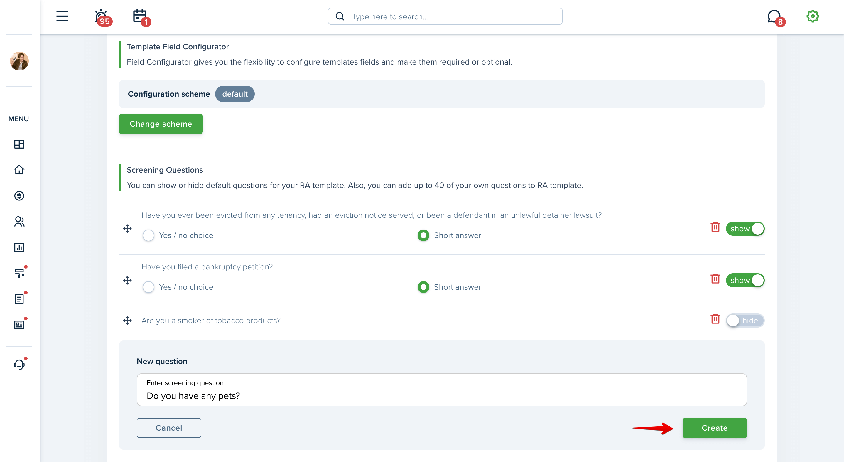Click the New question label

coord(162,361)
